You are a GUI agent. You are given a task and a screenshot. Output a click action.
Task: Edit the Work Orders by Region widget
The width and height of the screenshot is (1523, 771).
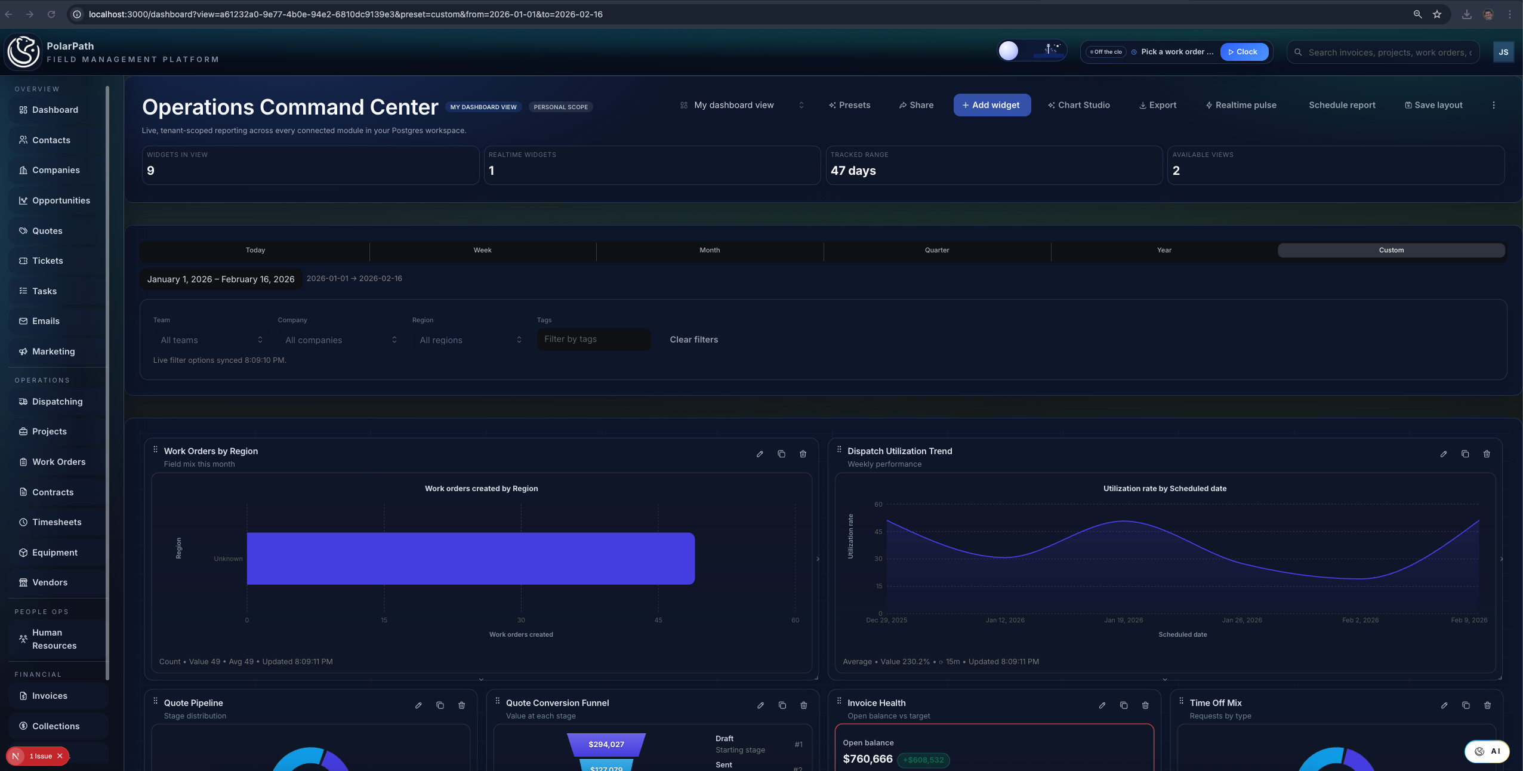coord(760,454)
